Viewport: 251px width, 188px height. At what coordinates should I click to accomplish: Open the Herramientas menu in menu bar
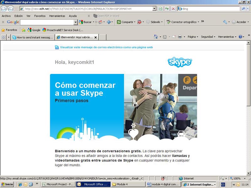coord(57,16)
